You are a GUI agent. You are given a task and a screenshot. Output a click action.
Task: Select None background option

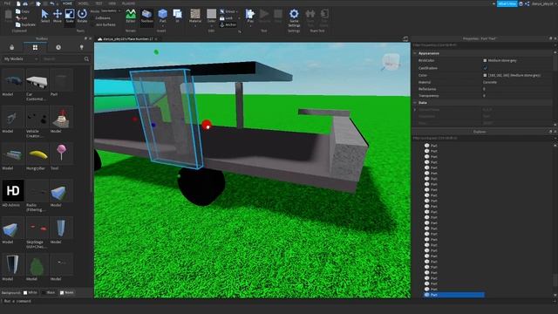[x=66, y=293]
